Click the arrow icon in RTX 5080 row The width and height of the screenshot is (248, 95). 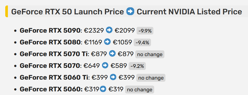pos(107,42)
